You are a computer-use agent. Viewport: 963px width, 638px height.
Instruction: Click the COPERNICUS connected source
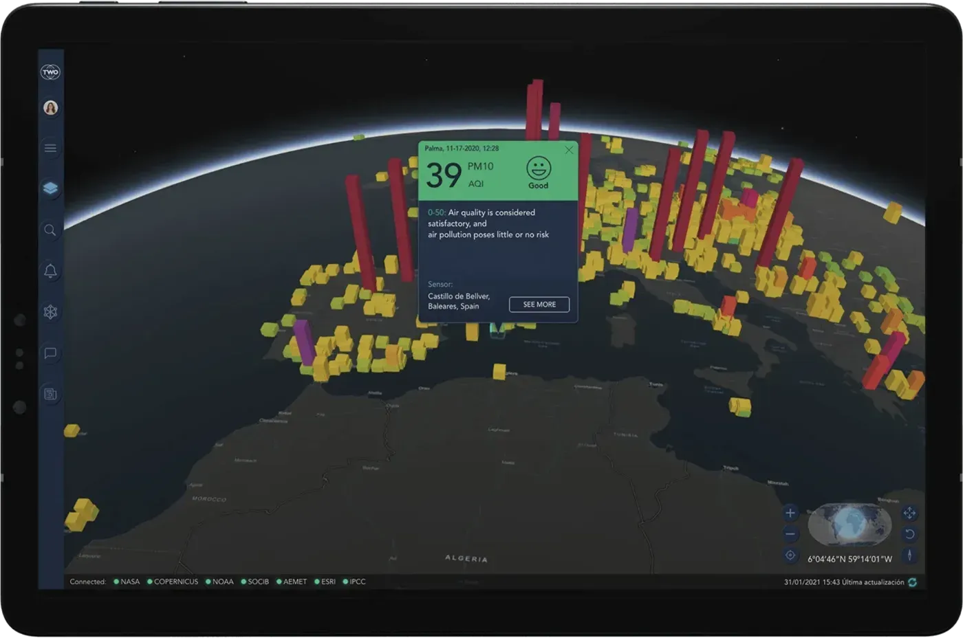click(173, 582)
